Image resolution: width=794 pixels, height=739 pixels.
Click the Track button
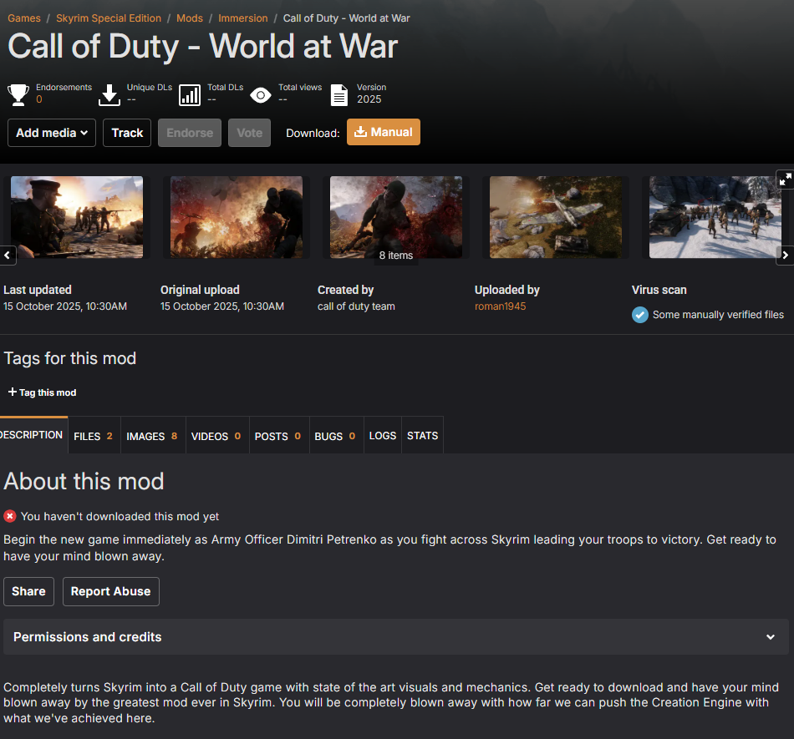127,133
